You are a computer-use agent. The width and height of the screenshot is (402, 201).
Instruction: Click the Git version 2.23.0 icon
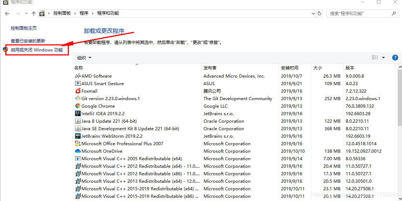click(78, 98)
